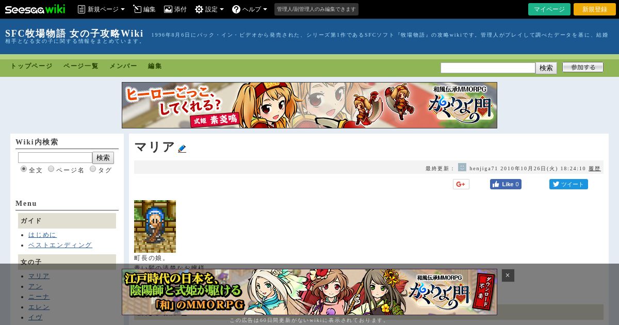Open the top かくりよの門 banner ad
The image size is (619, 325).
coord(309,105)
